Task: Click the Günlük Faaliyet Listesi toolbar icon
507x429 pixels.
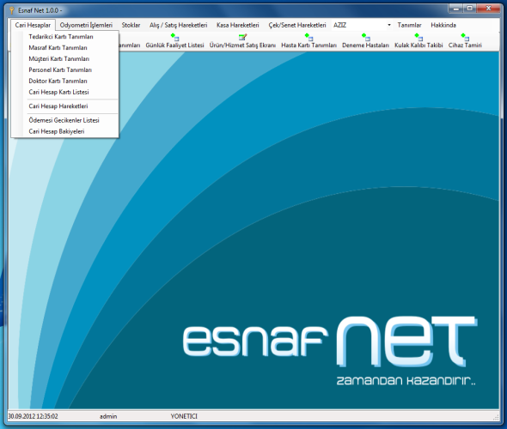Action: 175,37
